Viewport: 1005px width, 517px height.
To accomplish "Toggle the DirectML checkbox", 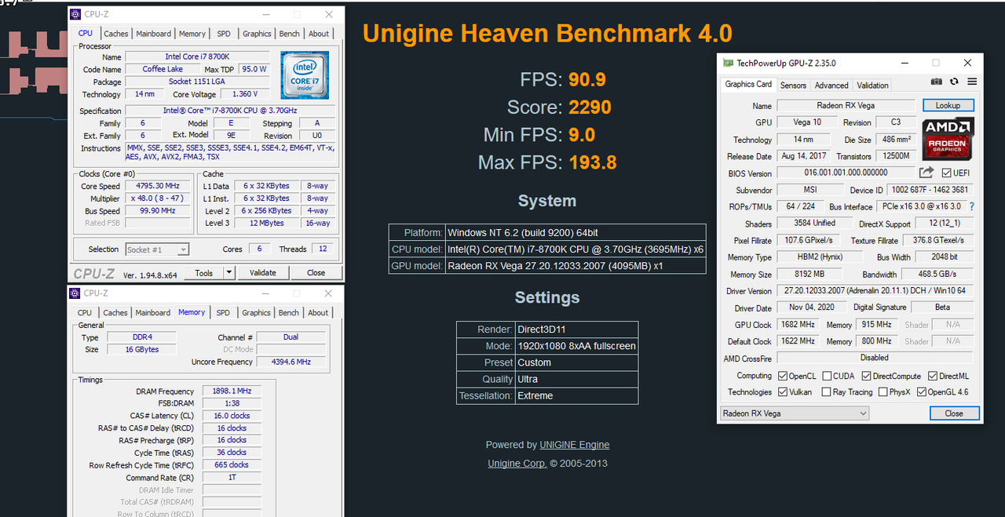I will click(x=933, y=376).
